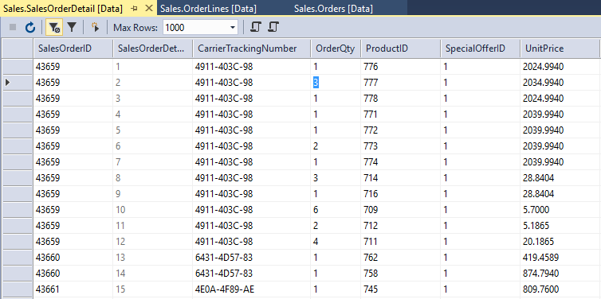Toggle the pin on SalesOrderDetail tab
Screen dimensions: 601x299
point(134,9)
